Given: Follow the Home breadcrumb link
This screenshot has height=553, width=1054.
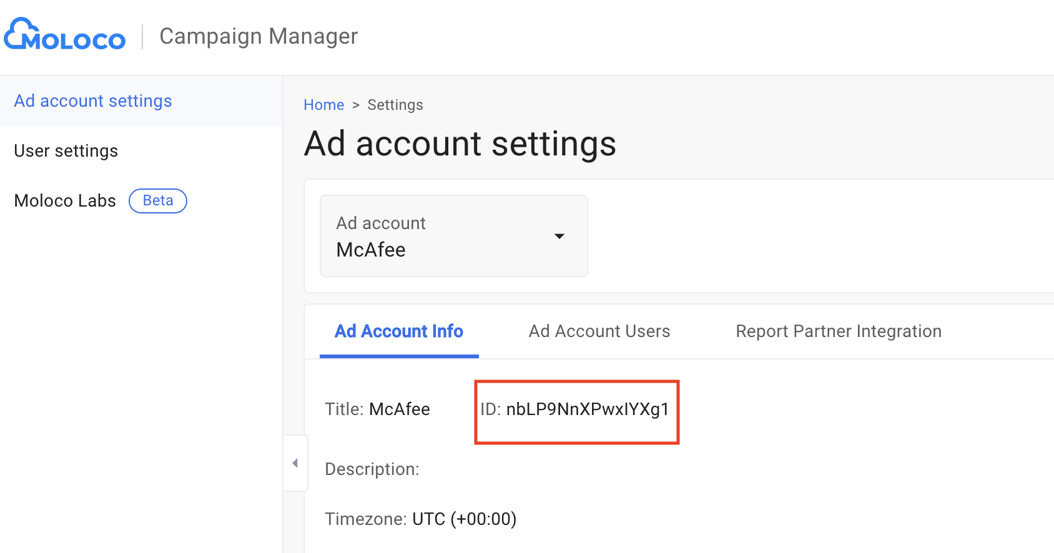Looking at the screenshot, I should (x=324, y=105).
